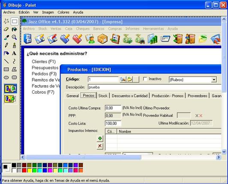
Task: Click the Nombre column header
Action: click(x=169, y=131)
